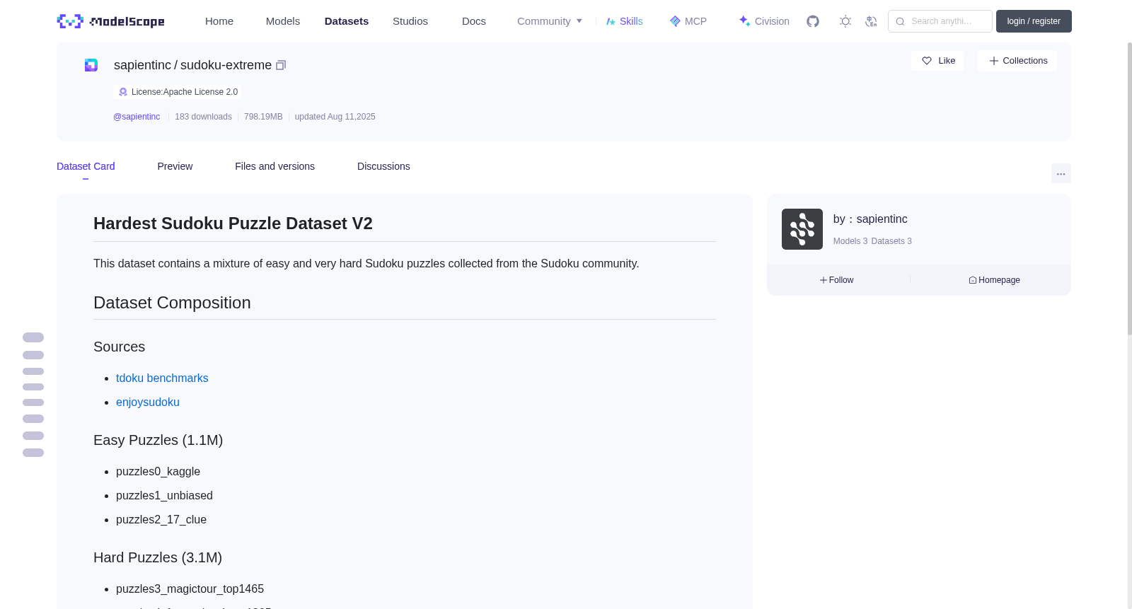
Task: Click 'by : sapientinc' in the author card
Action: tap(870, 219)
